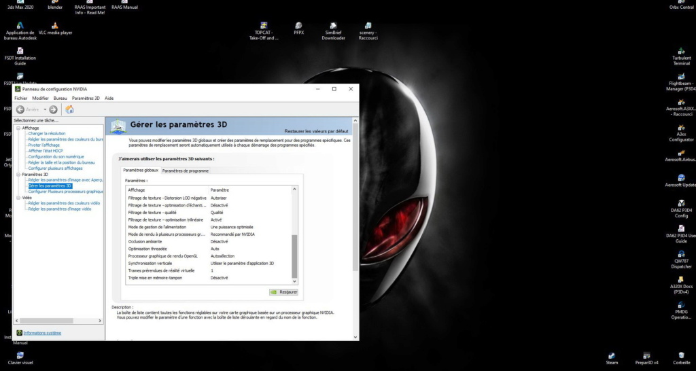Screen dimensions: 696x371
Task: Open RAAS Manual desktop icon
Action: tap(125, 5)
